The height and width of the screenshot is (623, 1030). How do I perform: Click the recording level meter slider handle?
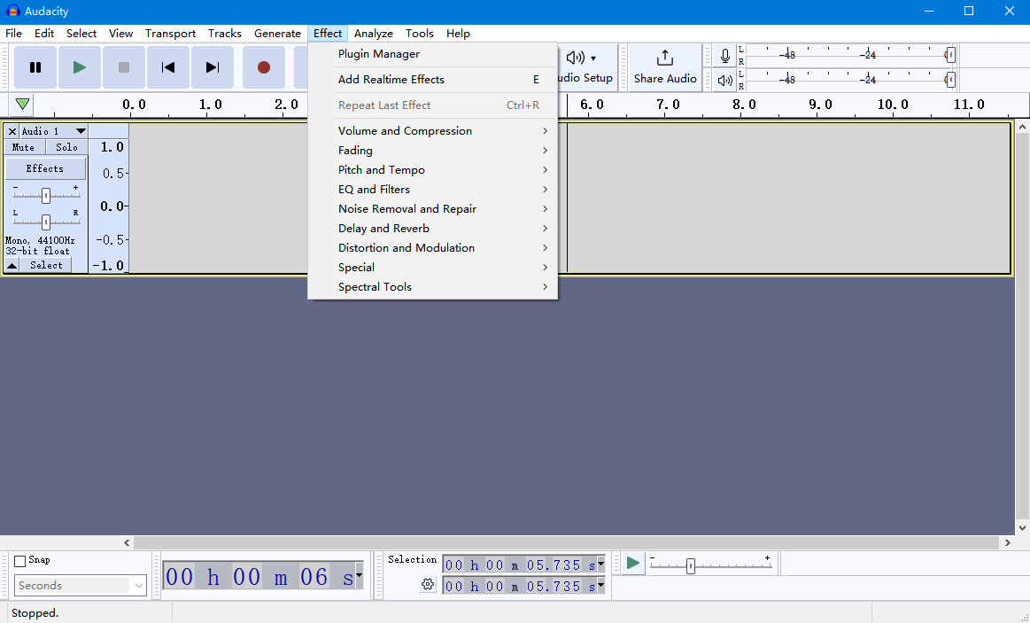point(950,55)
